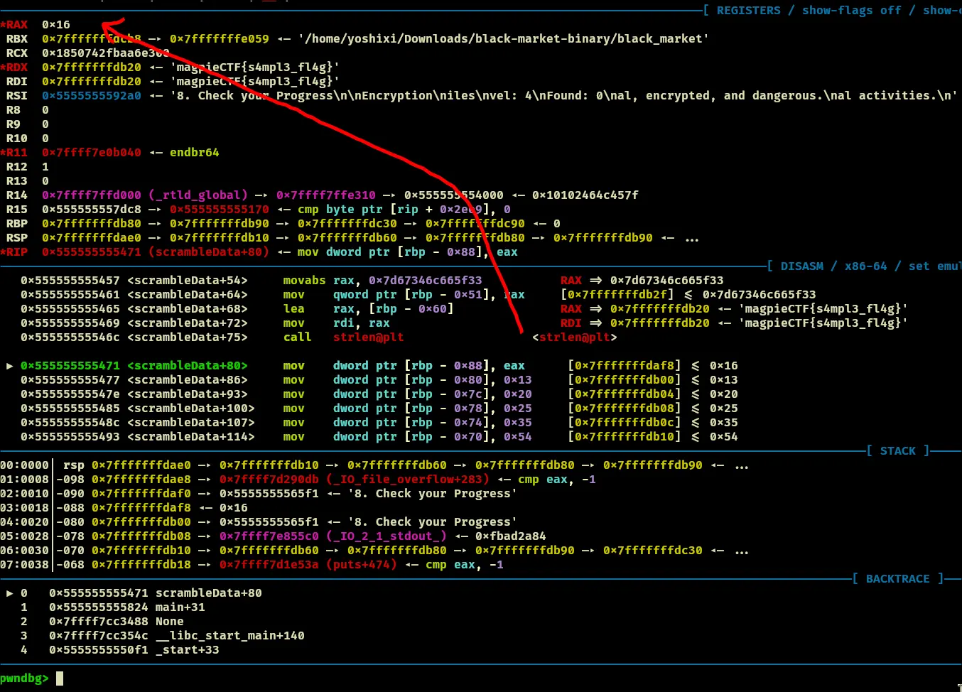The image size is (962, 692).
Task: Click the current-instruction arrow in the disassembly
Action: coord(10,366)
